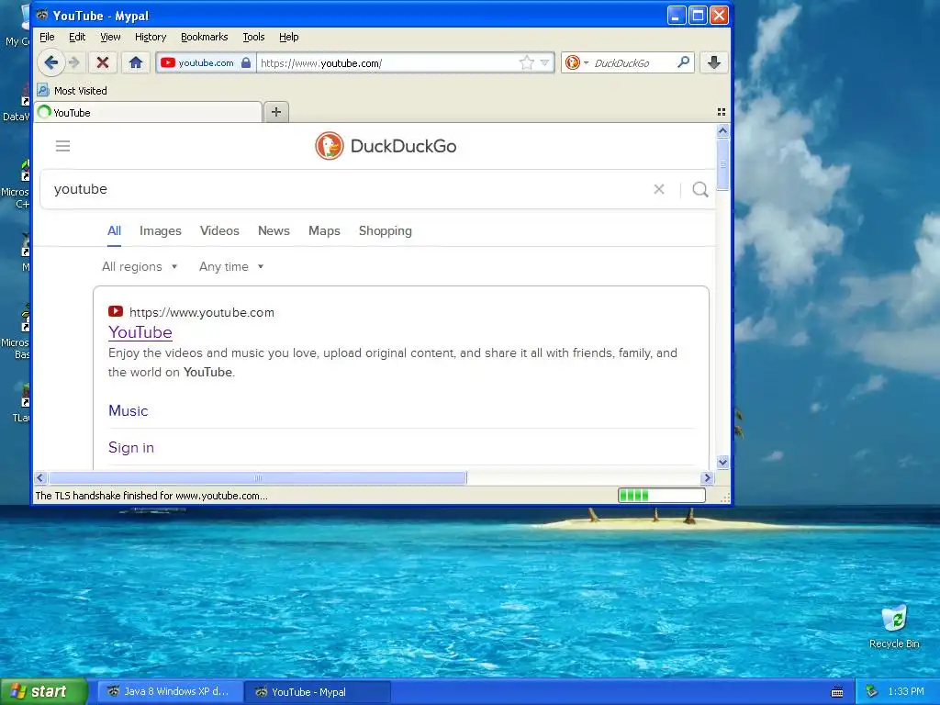
Task: Stop page loading with the red X
Action: 103,62
